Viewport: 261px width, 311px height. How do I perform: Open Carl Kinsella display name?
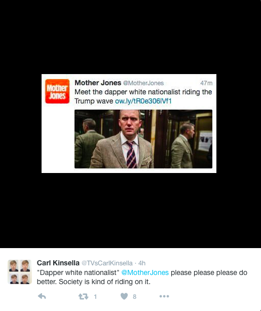[58, 263]
